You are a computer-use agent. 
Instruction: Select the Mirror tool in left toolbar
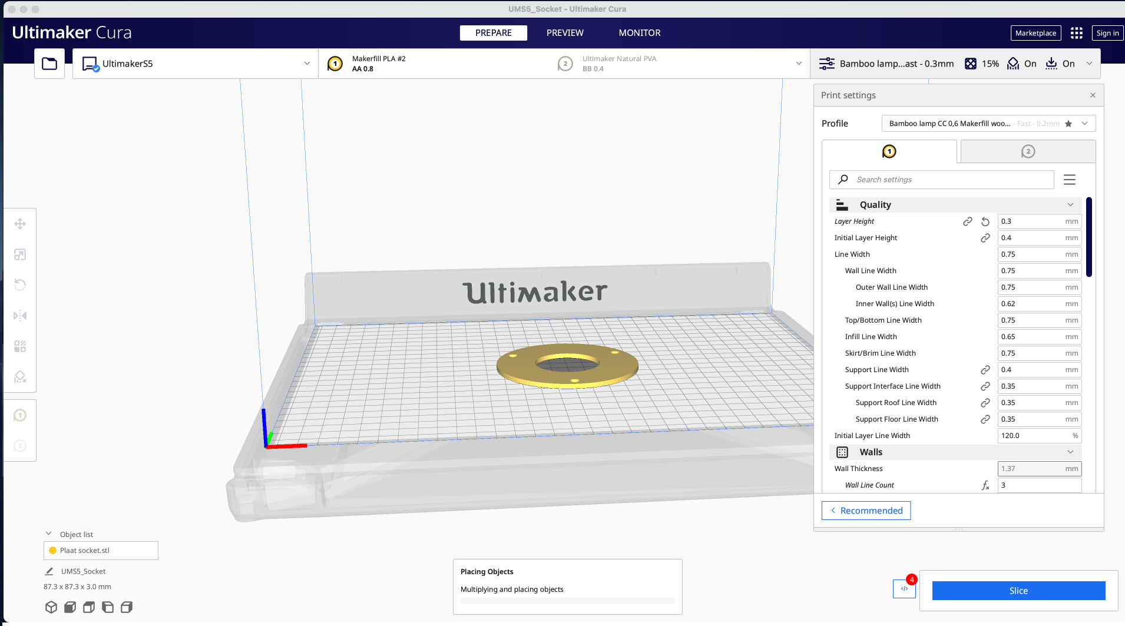pyautogui.click(x=20, y=316)
